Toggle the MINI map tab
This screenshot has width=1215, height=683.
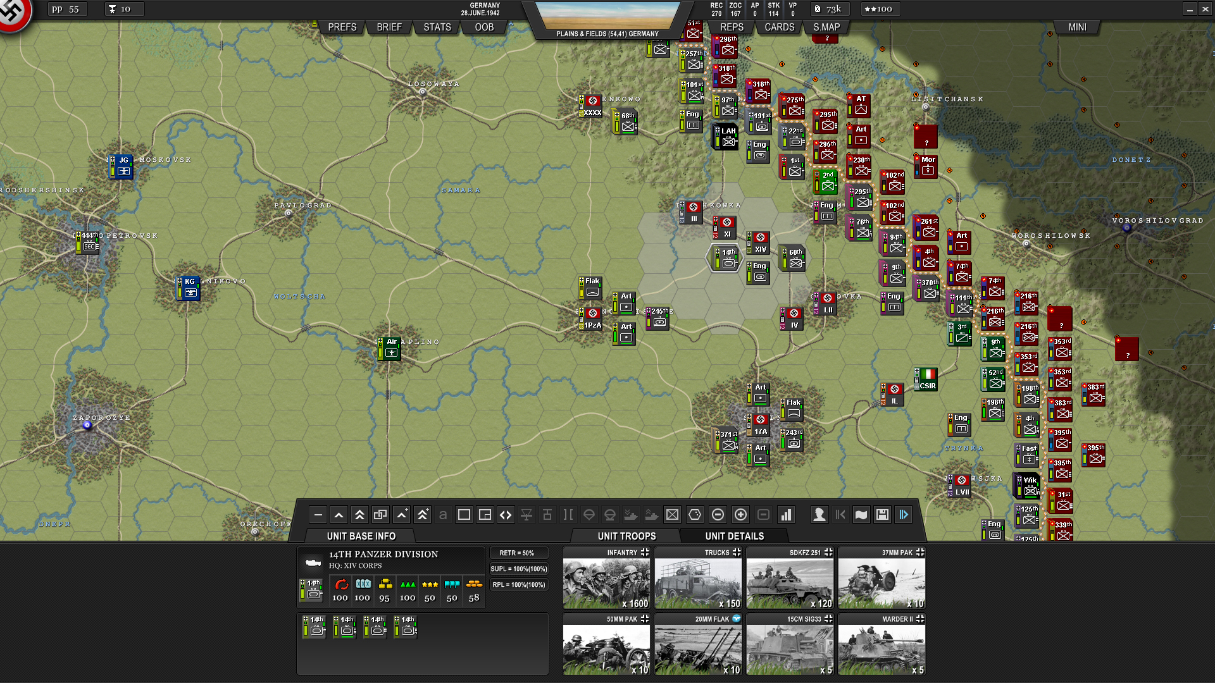[x=1077, y=27]
